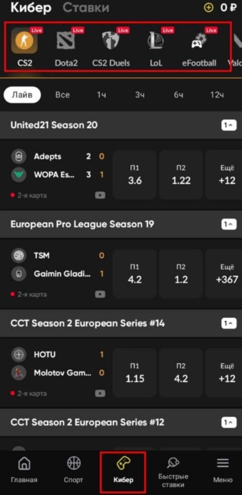The image size is (242, 495).
Task: Open video stream for HOTU match
Action: (100, 393)
